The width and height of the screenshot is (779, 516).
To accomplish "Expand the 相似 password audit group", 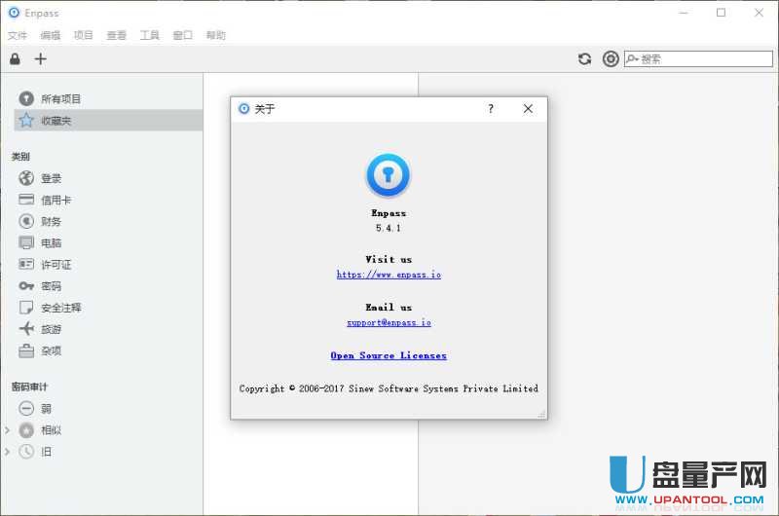I will (x=8, y=430).
